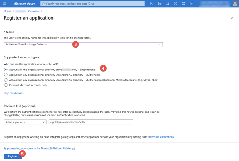The image size is (239, 161).
Task: Open the Azure portal hamburger menu
Action: click(x=5, y=4)
